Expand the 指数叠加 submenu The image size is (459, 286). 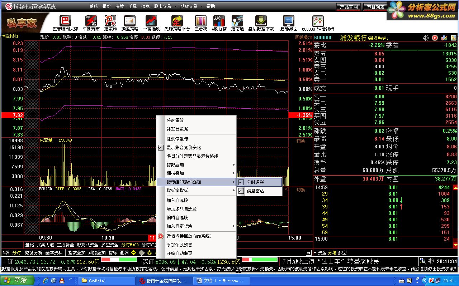(197, 165)
